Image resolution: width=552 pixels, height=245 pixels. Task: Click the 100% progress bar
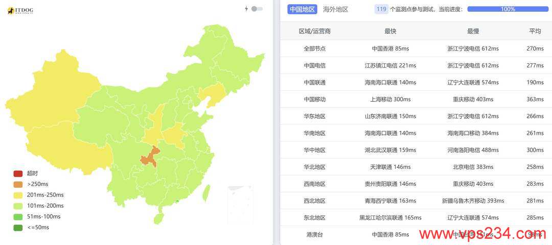508,9
